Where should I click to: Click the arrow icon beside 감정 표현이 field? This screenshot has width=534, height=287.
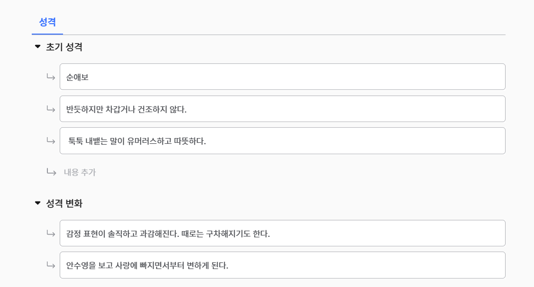point(51,233)
